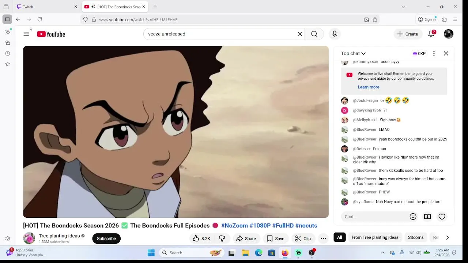
Task: Open history clock in Firefox sidebar
Action: pyautogui.click(x=8, y=53)
